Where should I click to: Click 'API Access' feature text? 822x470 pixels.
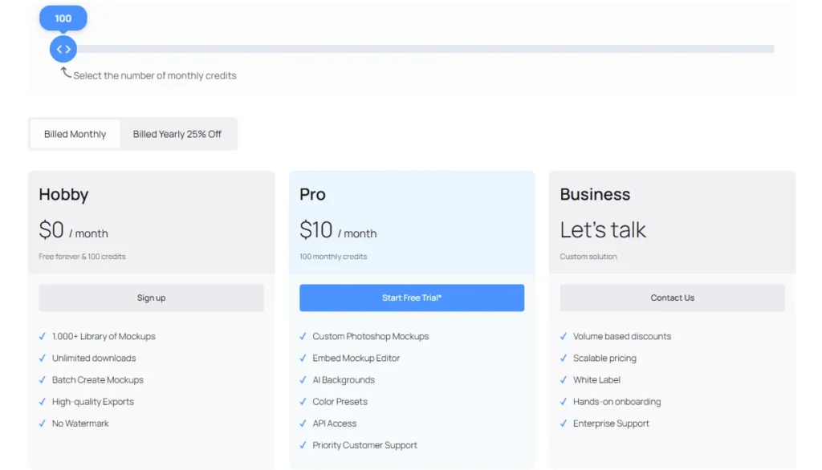click(335, 423)
